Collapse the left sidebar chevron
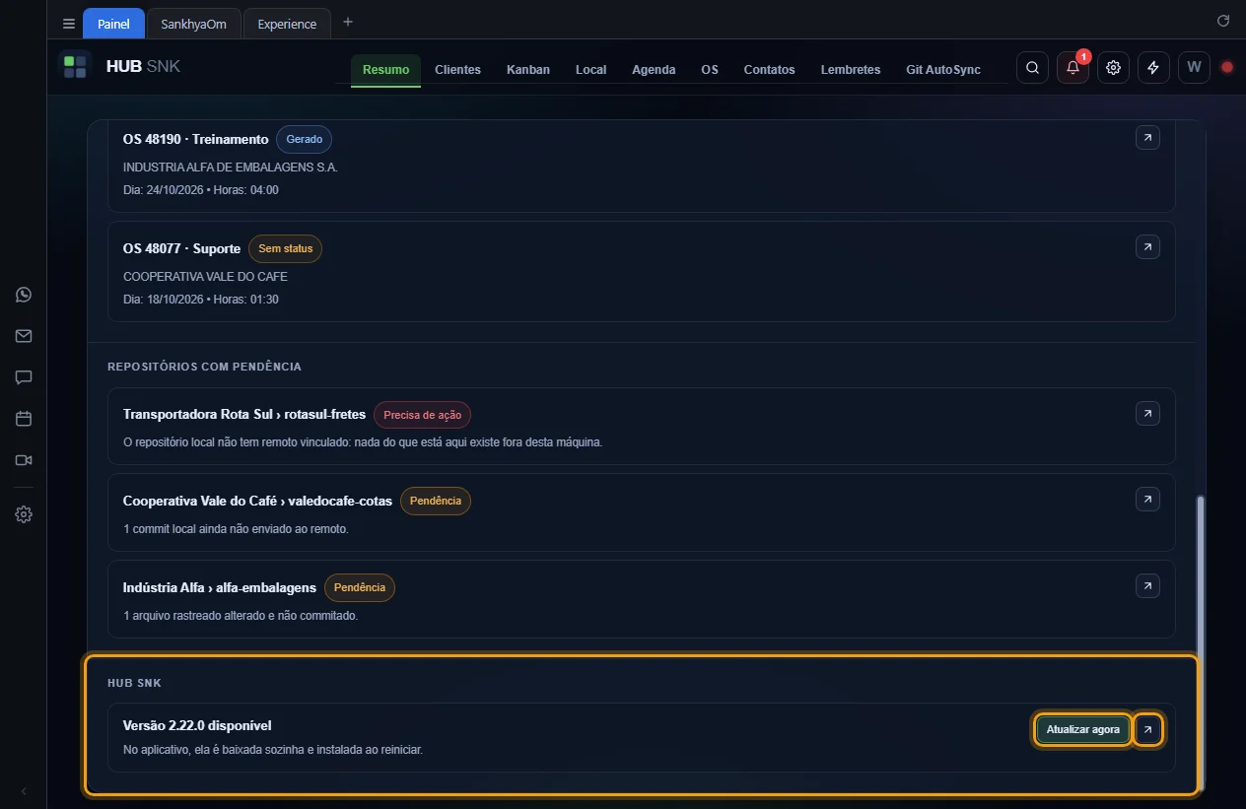Screen dimensions: 1246x809 pyautogui.click(x=24, y=791)
